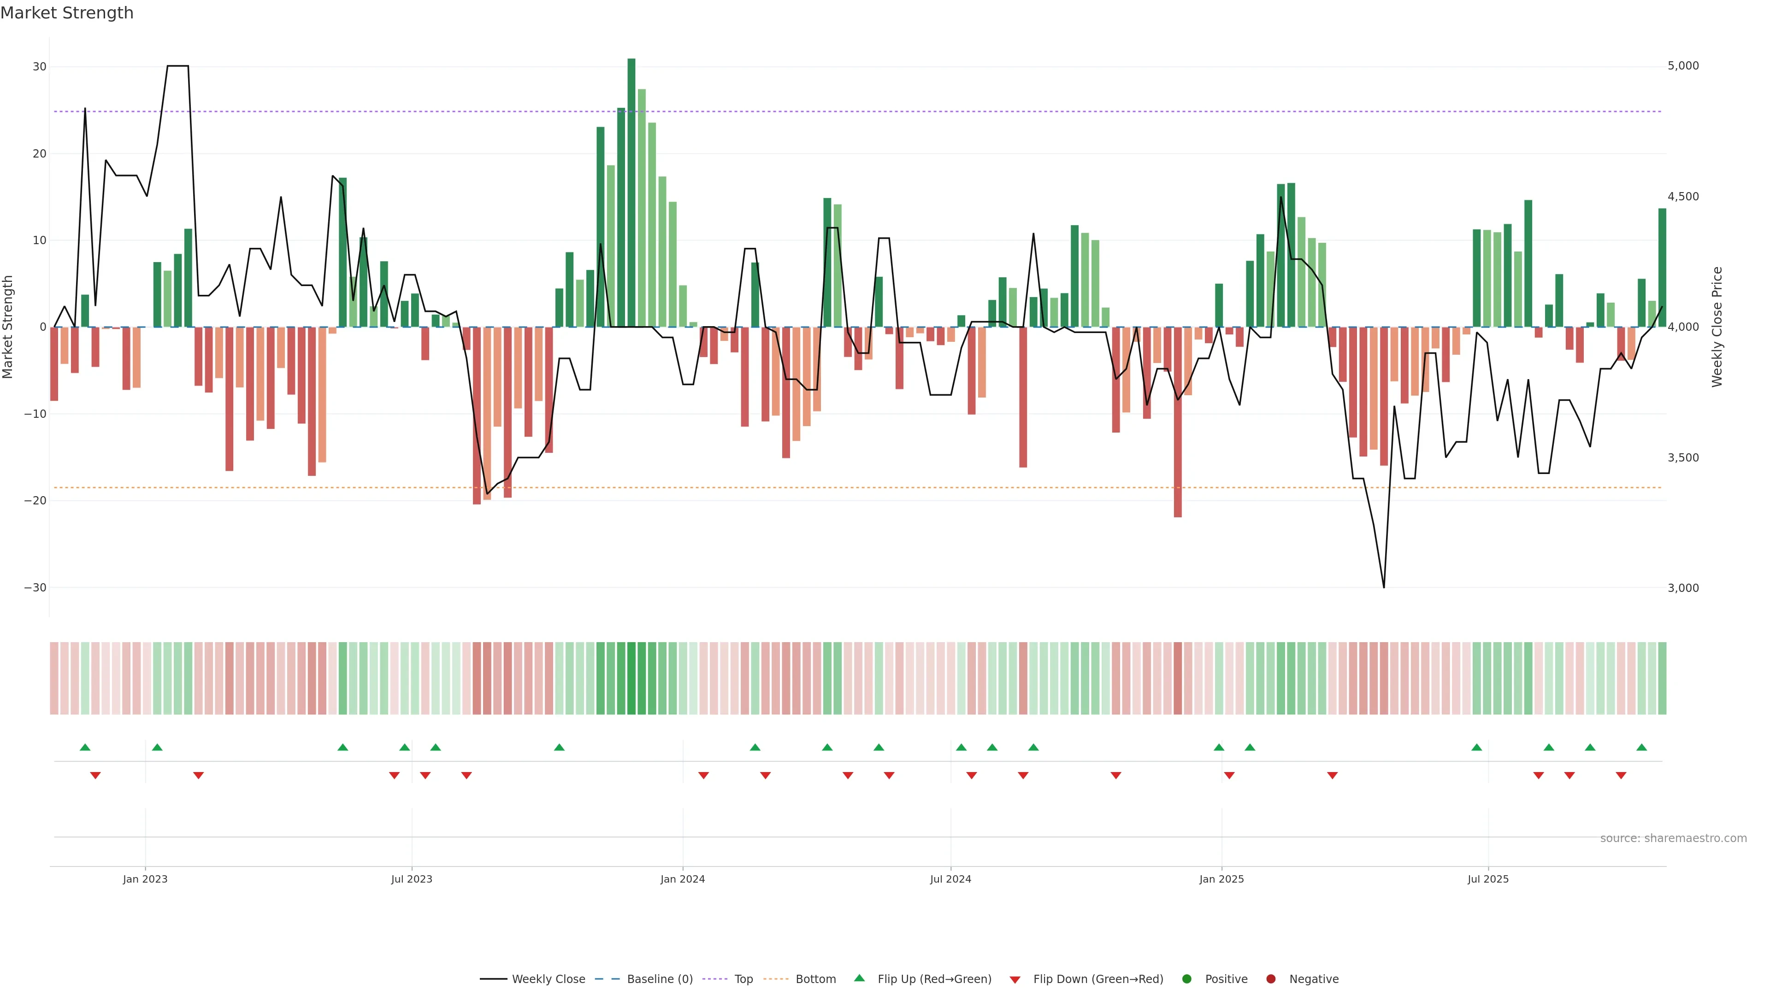1770x995 pixels.
Task: Click the Market Strength chart title
Action: [x=67, y=13]
